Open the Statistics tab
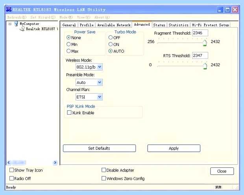Image resolution: width=244 pixels, height=195 pixels. click(x=179, y=25)
